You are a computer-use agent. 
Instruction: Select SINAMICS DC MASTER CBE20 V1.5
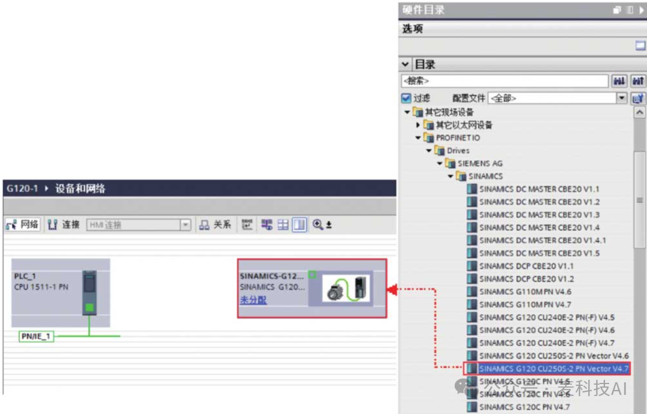point(539,253)
